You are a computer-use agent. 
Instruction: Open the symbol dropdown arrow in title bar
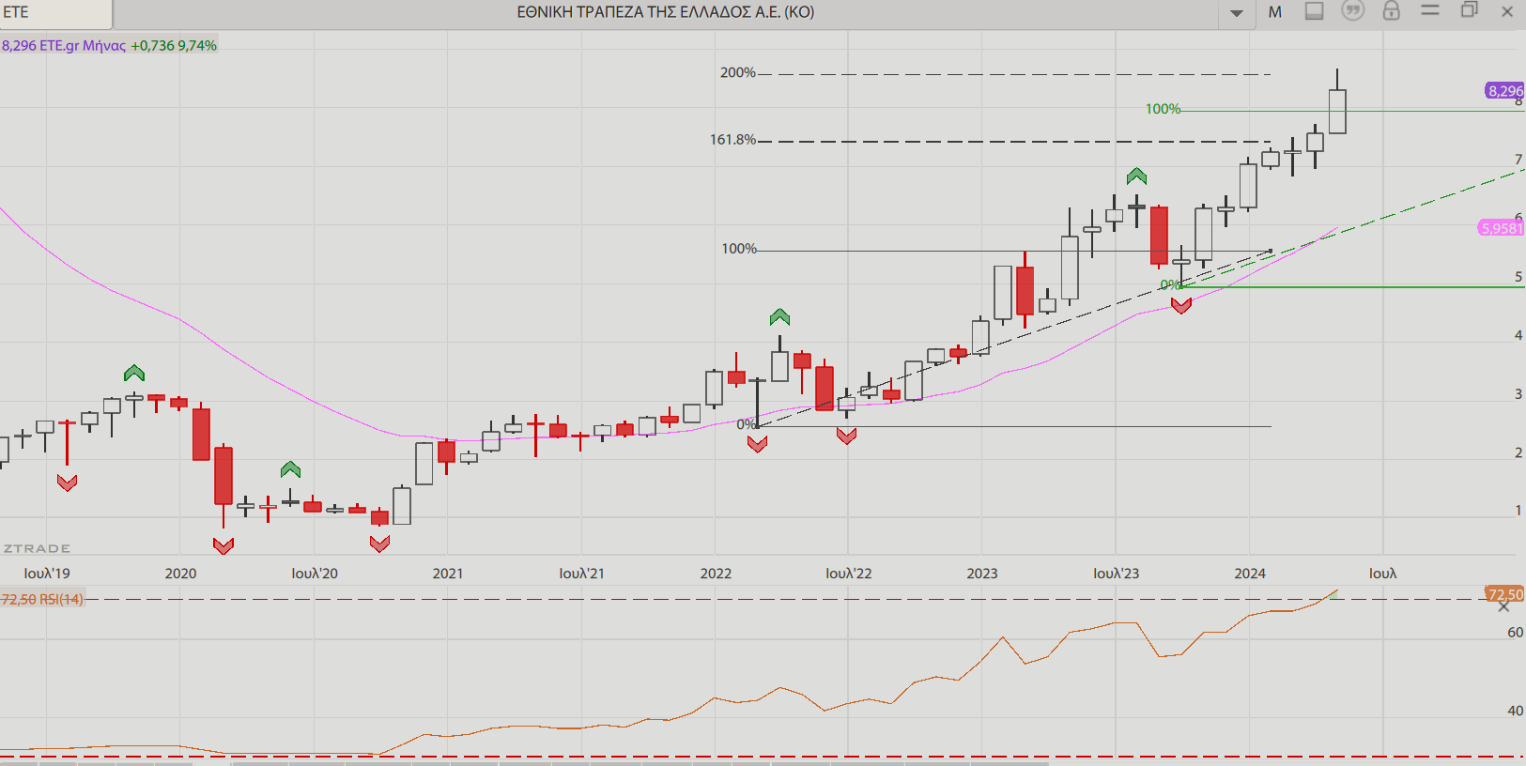[x=1237, y=13]
